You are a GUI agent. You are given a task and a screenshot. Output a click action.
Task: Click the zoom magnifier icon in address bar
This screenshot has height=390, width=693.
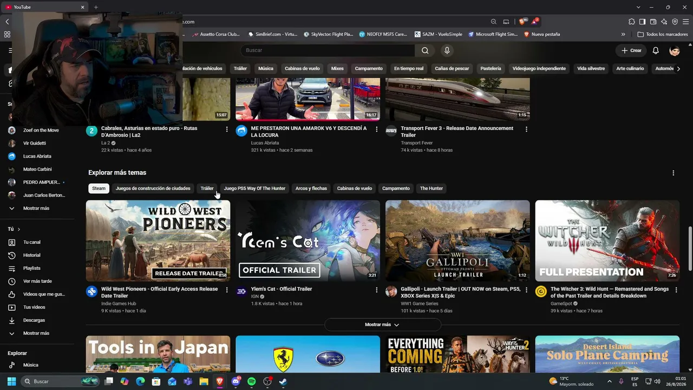point(494,22)
